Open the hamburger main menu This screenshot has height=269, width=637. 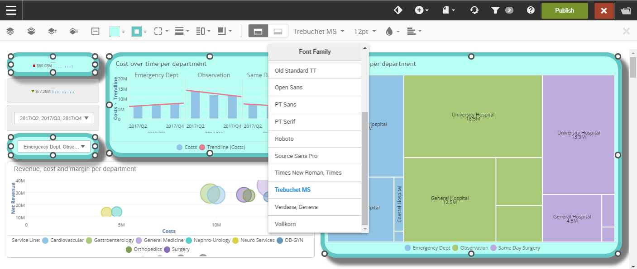tap(11, 10)
